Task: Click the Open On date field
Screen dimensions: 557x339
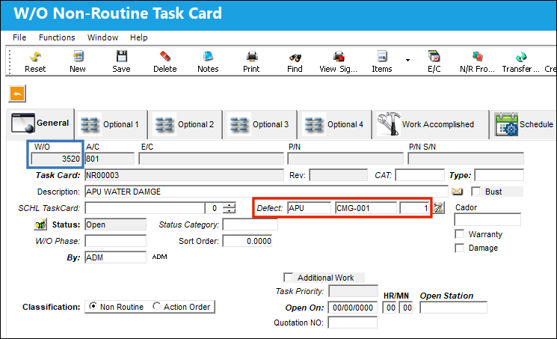Action: [353, 308]
